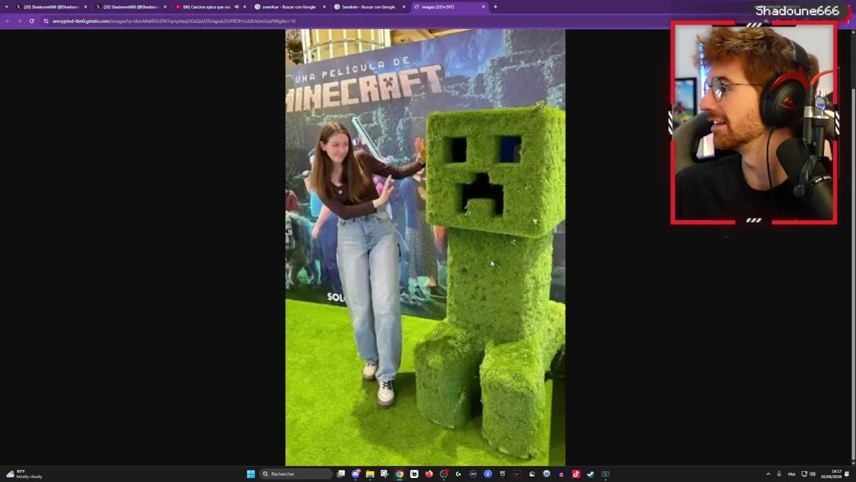
Task: Open Steam from the taskbar
Action: 591,474
